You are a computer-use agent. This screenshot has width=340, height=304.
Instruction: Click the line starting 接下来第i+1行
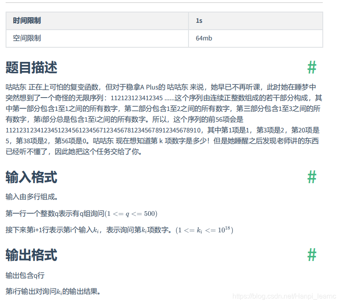click(119, 230)
